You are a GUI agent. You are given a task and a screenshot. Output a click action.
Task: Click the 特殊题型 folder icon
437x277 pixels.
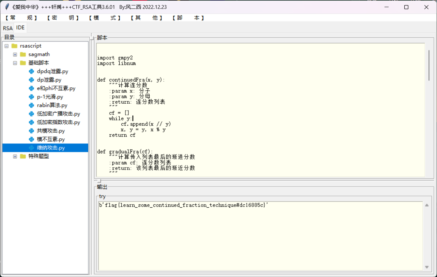click(x=23, y=156)
